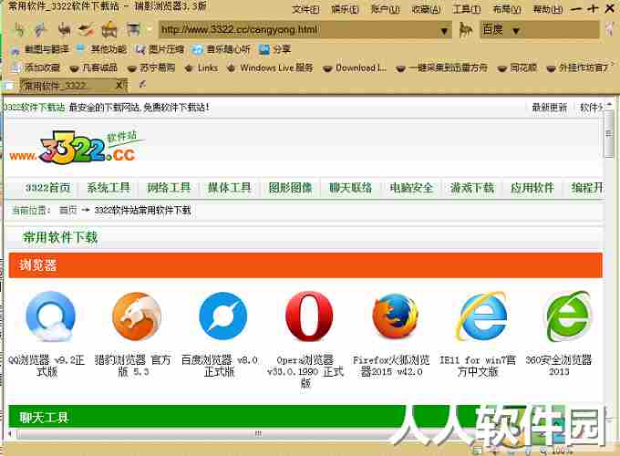Open the 图形图像 category
Viewport: 620px width, 456px height.
tap(290, 188)
